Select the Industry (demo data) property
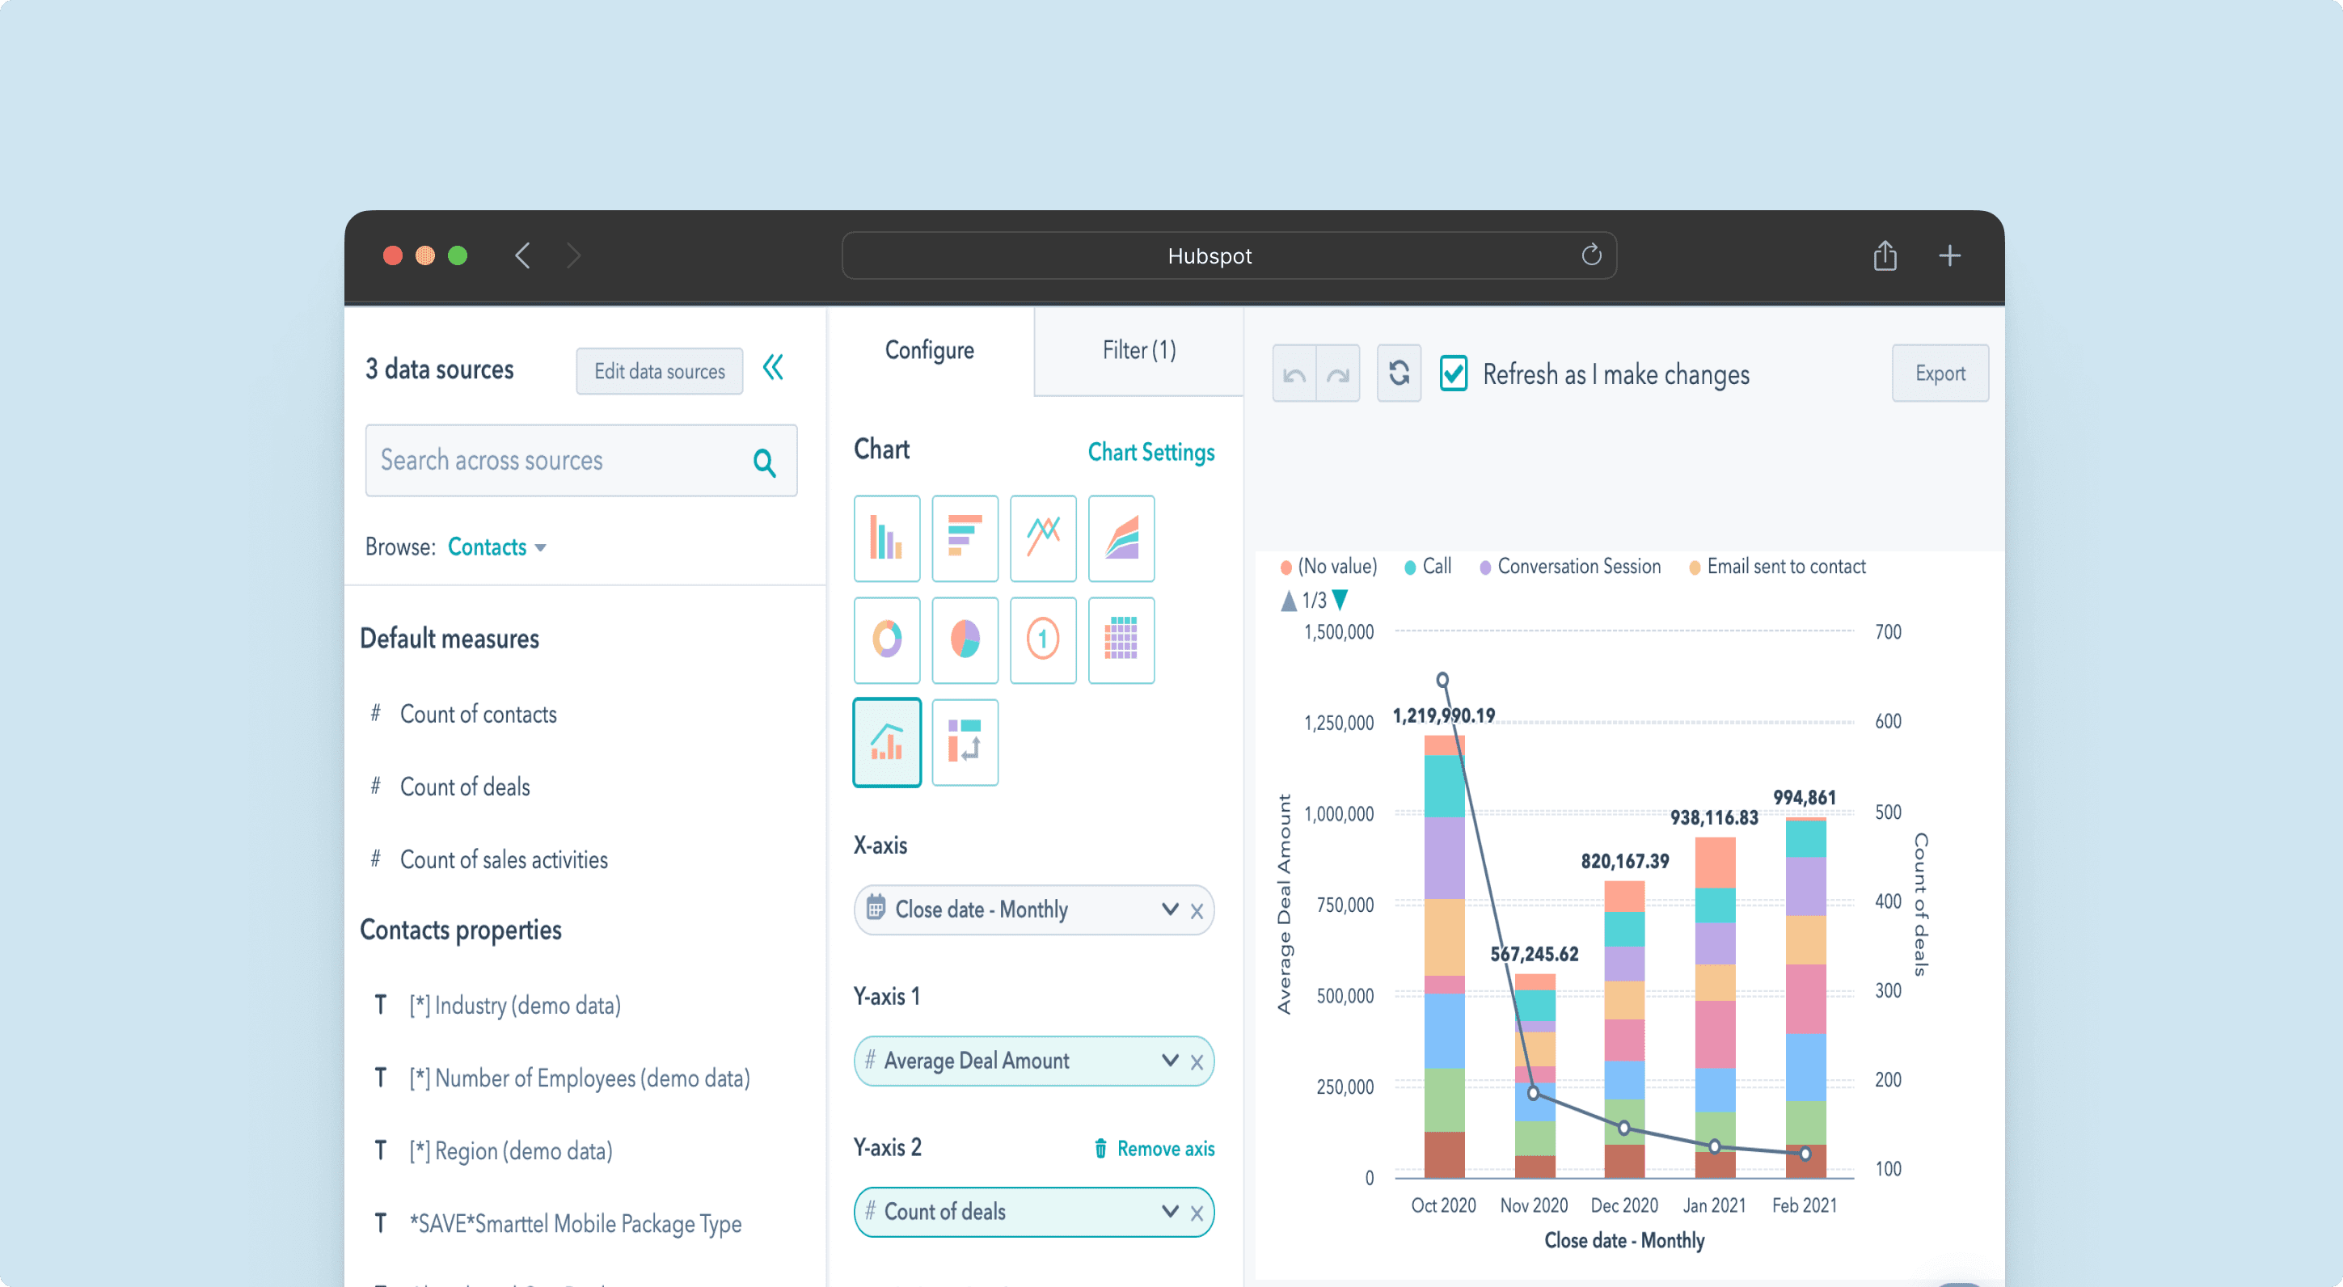Viewport: 2343px width, 1287px height. (x=515, y=1005)
